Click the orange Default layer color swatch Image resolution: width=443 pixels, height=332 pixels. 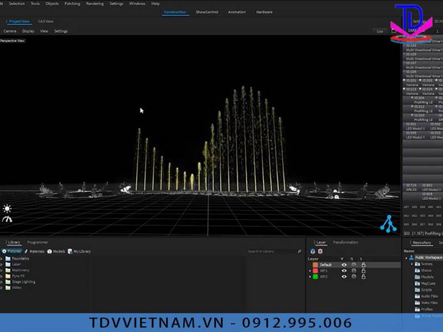315,264
